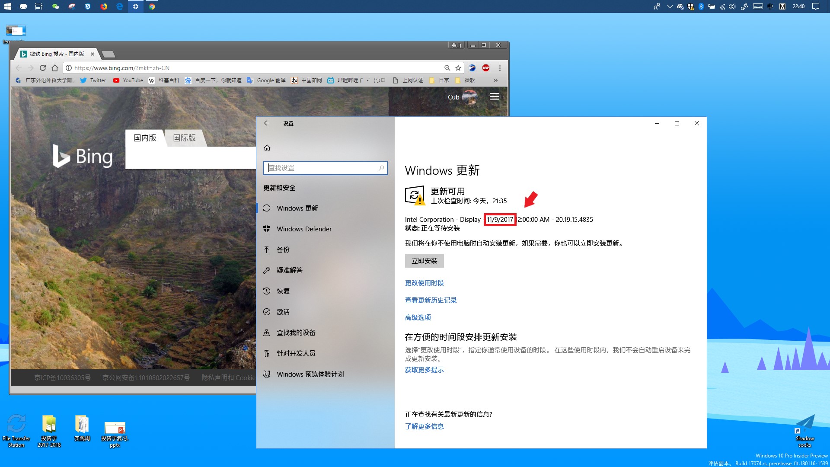Show hidden tray icons chevron
This screenshot has height=467, width=830.
tap(670, 6)
